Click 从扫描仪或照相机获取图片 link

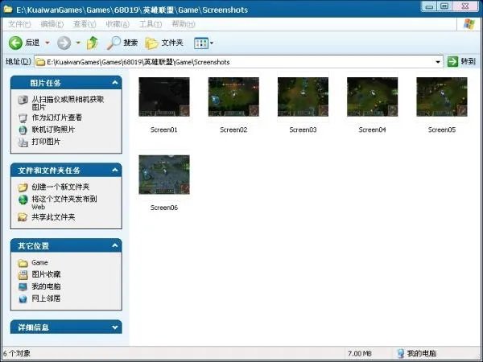[68, 103]
